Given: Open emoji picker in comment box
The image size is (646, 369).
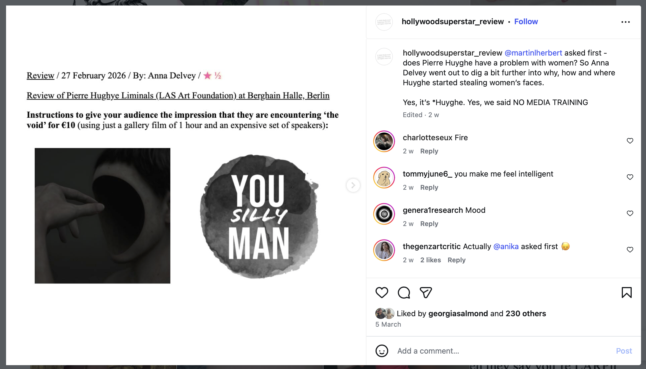Looking at the screenshot, I should click(382, 351).
